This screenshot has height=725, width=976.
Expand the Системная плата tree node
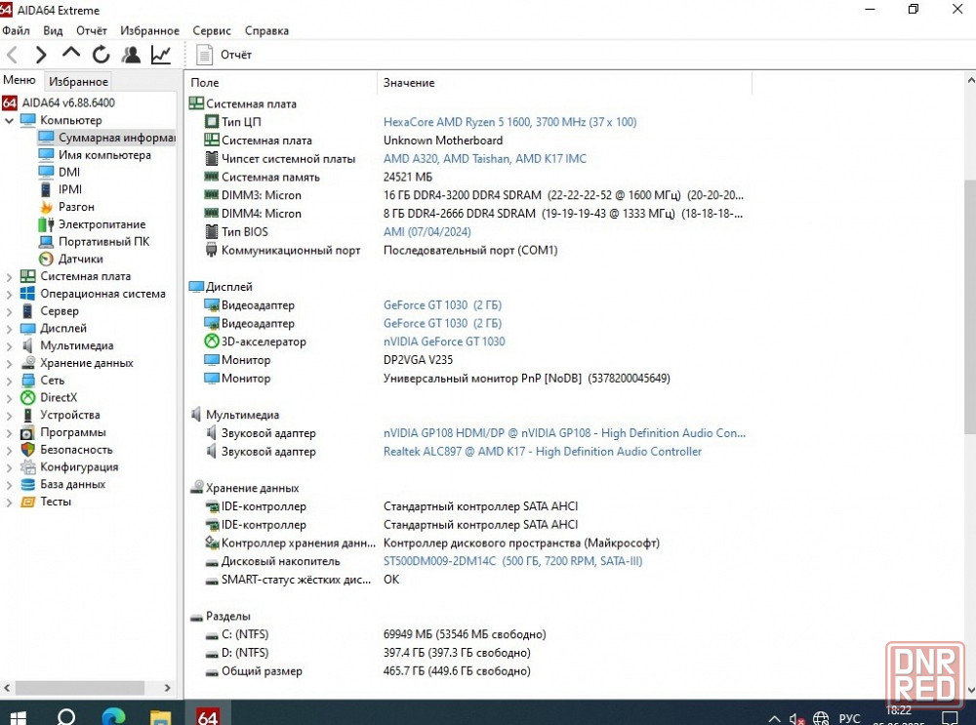point(9,276)
